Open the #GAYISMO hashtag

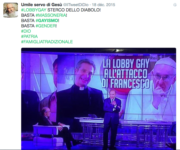coord(47,21)
